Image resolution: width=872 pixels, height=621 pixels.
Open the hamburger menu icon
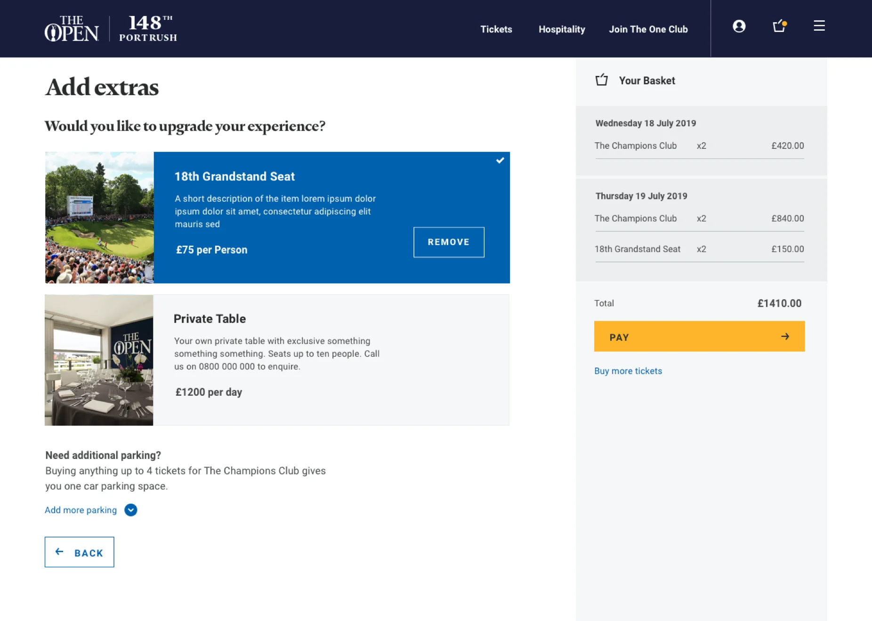coord(819,26)
